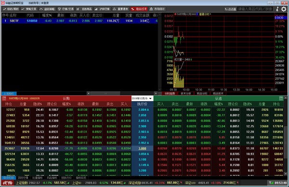Select the 行情/交易 toolbar button

pyautogui.click(x=66, y=9)
